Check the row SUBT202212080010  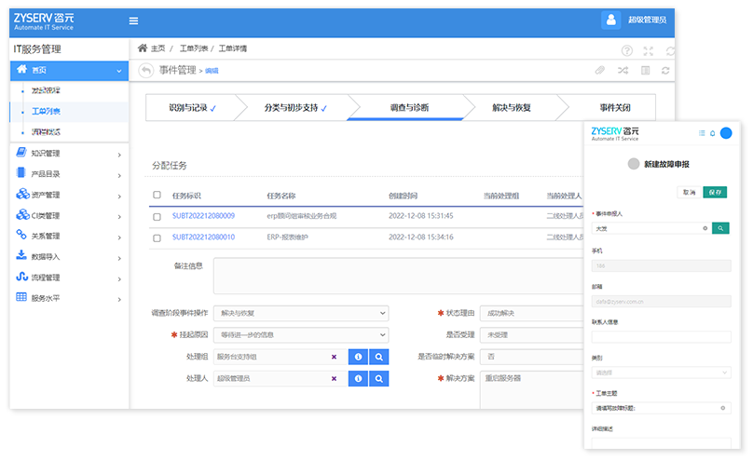157,237
